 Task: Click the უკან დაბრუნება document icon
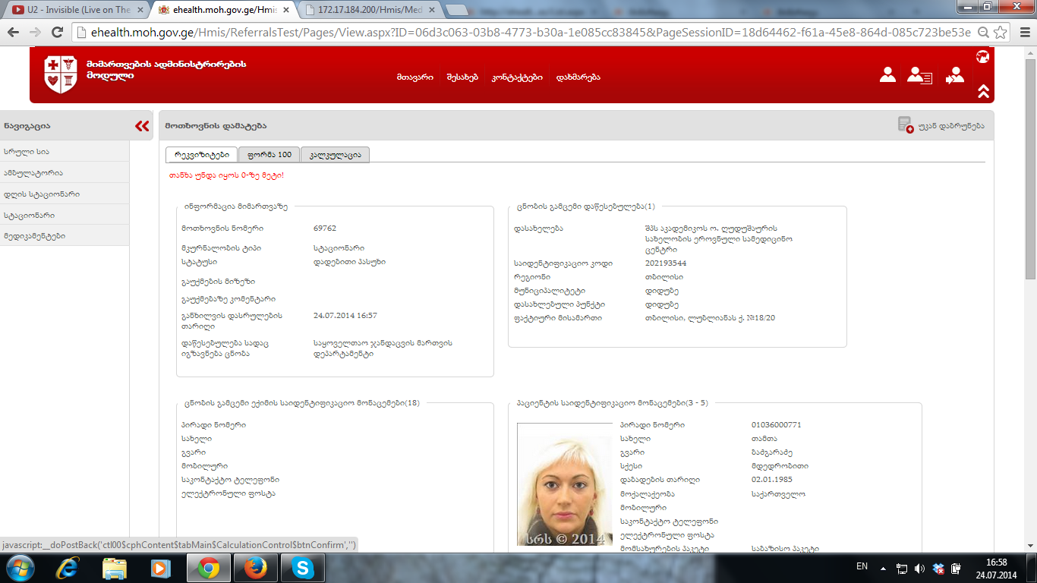905,125
